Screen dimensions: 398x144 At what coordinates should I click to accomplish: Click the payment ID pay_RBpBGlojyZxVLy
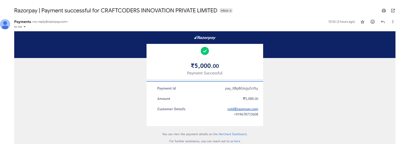241,88
